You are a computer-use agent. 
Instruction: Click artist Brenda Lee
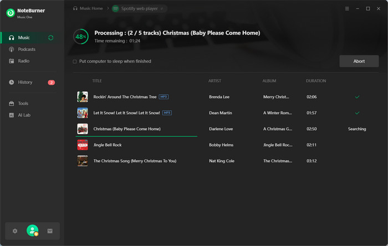point(219,96)
